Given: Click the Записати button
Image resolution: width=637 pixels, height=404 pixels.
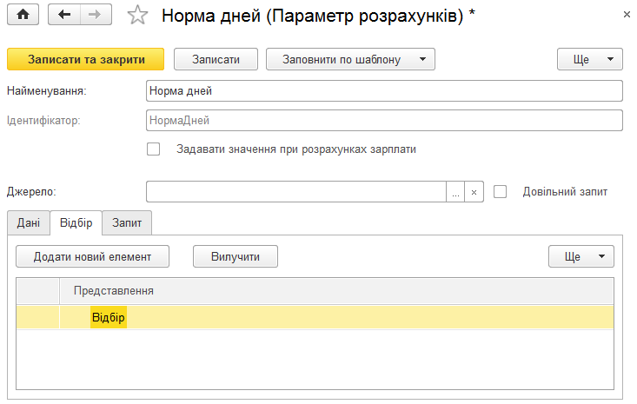Looking at the screenshot, I should (x=216, y=59).
